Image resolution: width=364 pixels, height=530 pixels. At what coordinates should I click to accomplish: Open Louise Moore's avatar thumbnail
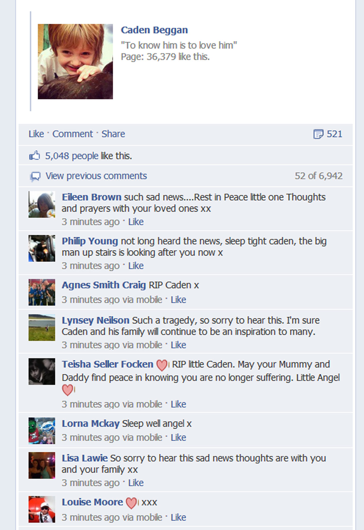42,509
